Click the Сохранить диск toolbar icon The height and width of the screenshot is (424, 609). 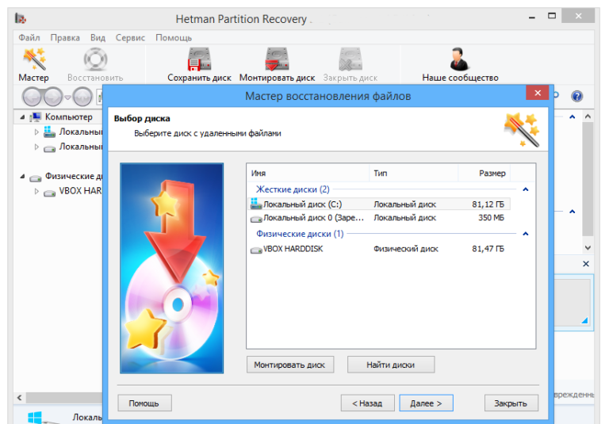click(199, 61)
